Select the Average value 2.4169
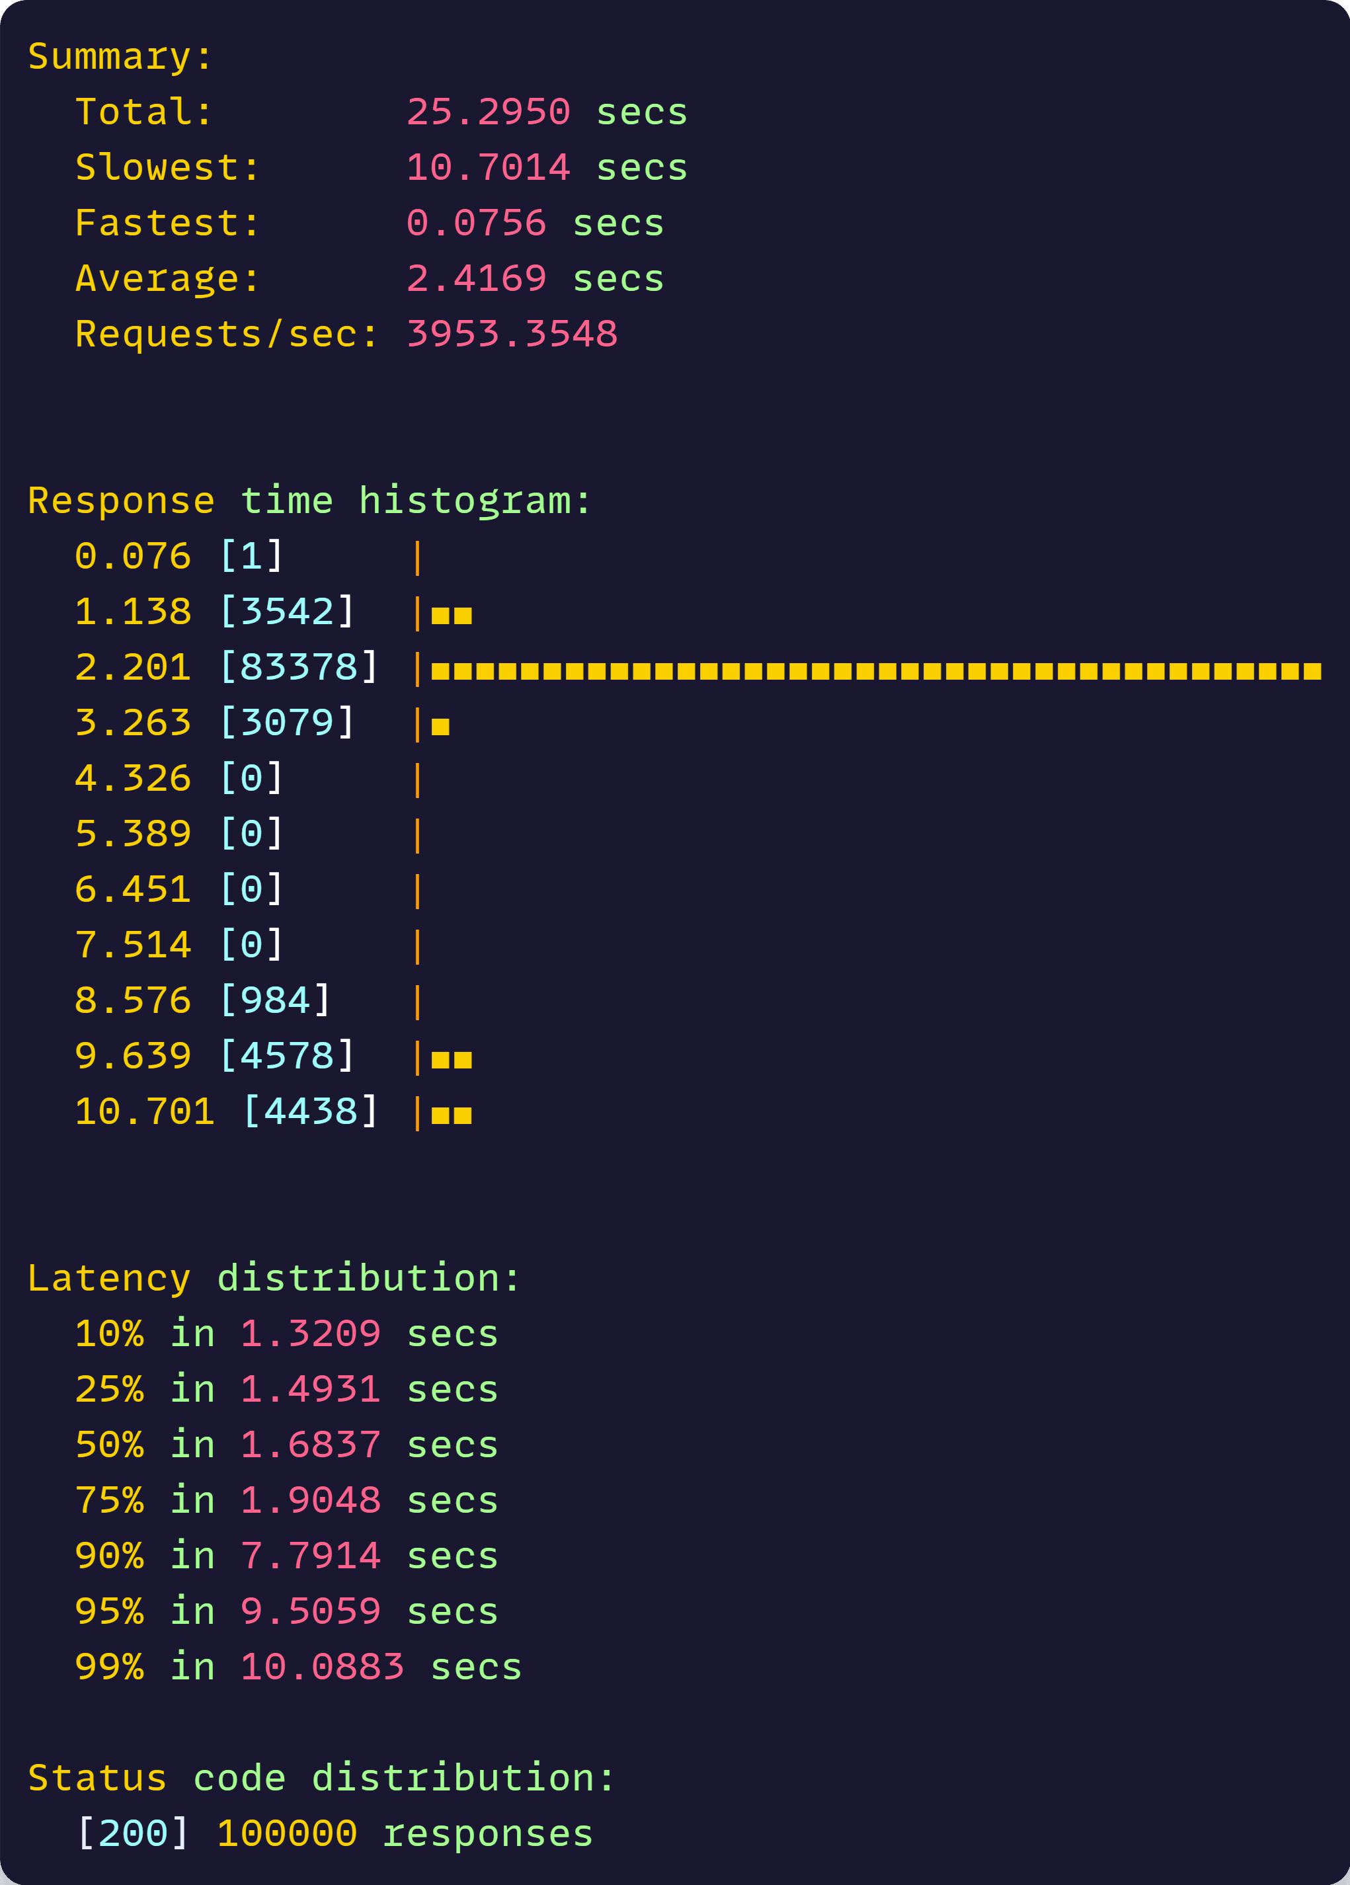1350x1885 pixels. click(x=476, y=278)
